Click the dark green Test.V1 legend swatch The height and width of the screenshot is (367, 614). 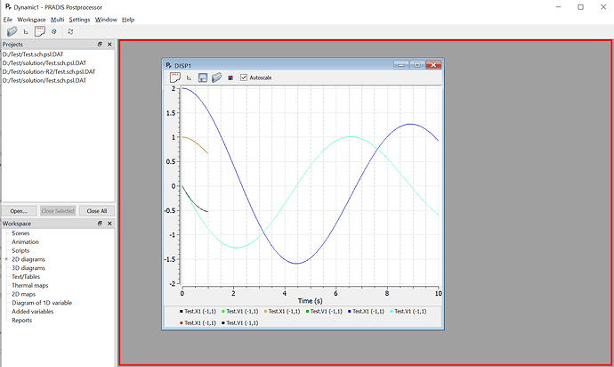[307, 312]
